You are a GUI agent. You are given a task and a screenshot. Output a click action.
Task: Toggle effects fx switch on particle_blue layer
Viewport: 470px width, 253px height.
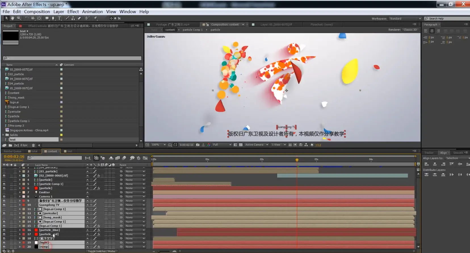click(99, 230)
